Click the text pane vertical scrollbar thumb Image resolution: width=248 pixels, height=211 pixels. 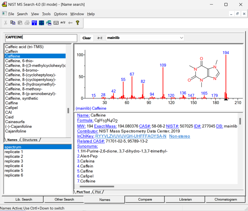pyautogui.click(x=240, y=121)
